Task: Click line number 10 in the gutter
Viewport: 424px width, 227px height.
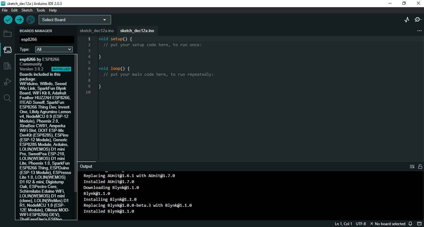Action: coord(88,92)
